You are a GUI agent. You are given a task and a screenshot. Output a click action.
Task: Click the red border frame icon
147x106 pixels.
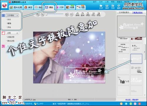(3, 33)
